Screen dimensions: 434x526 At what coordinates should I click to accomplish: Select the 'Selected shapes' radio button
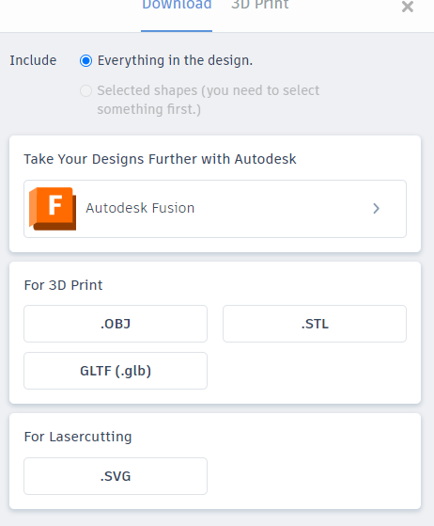click(85, 90)
